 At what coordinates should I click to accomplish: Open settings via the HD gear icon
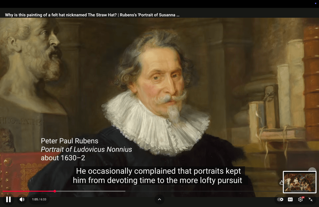pyautogui.click(x=301, y=199)
